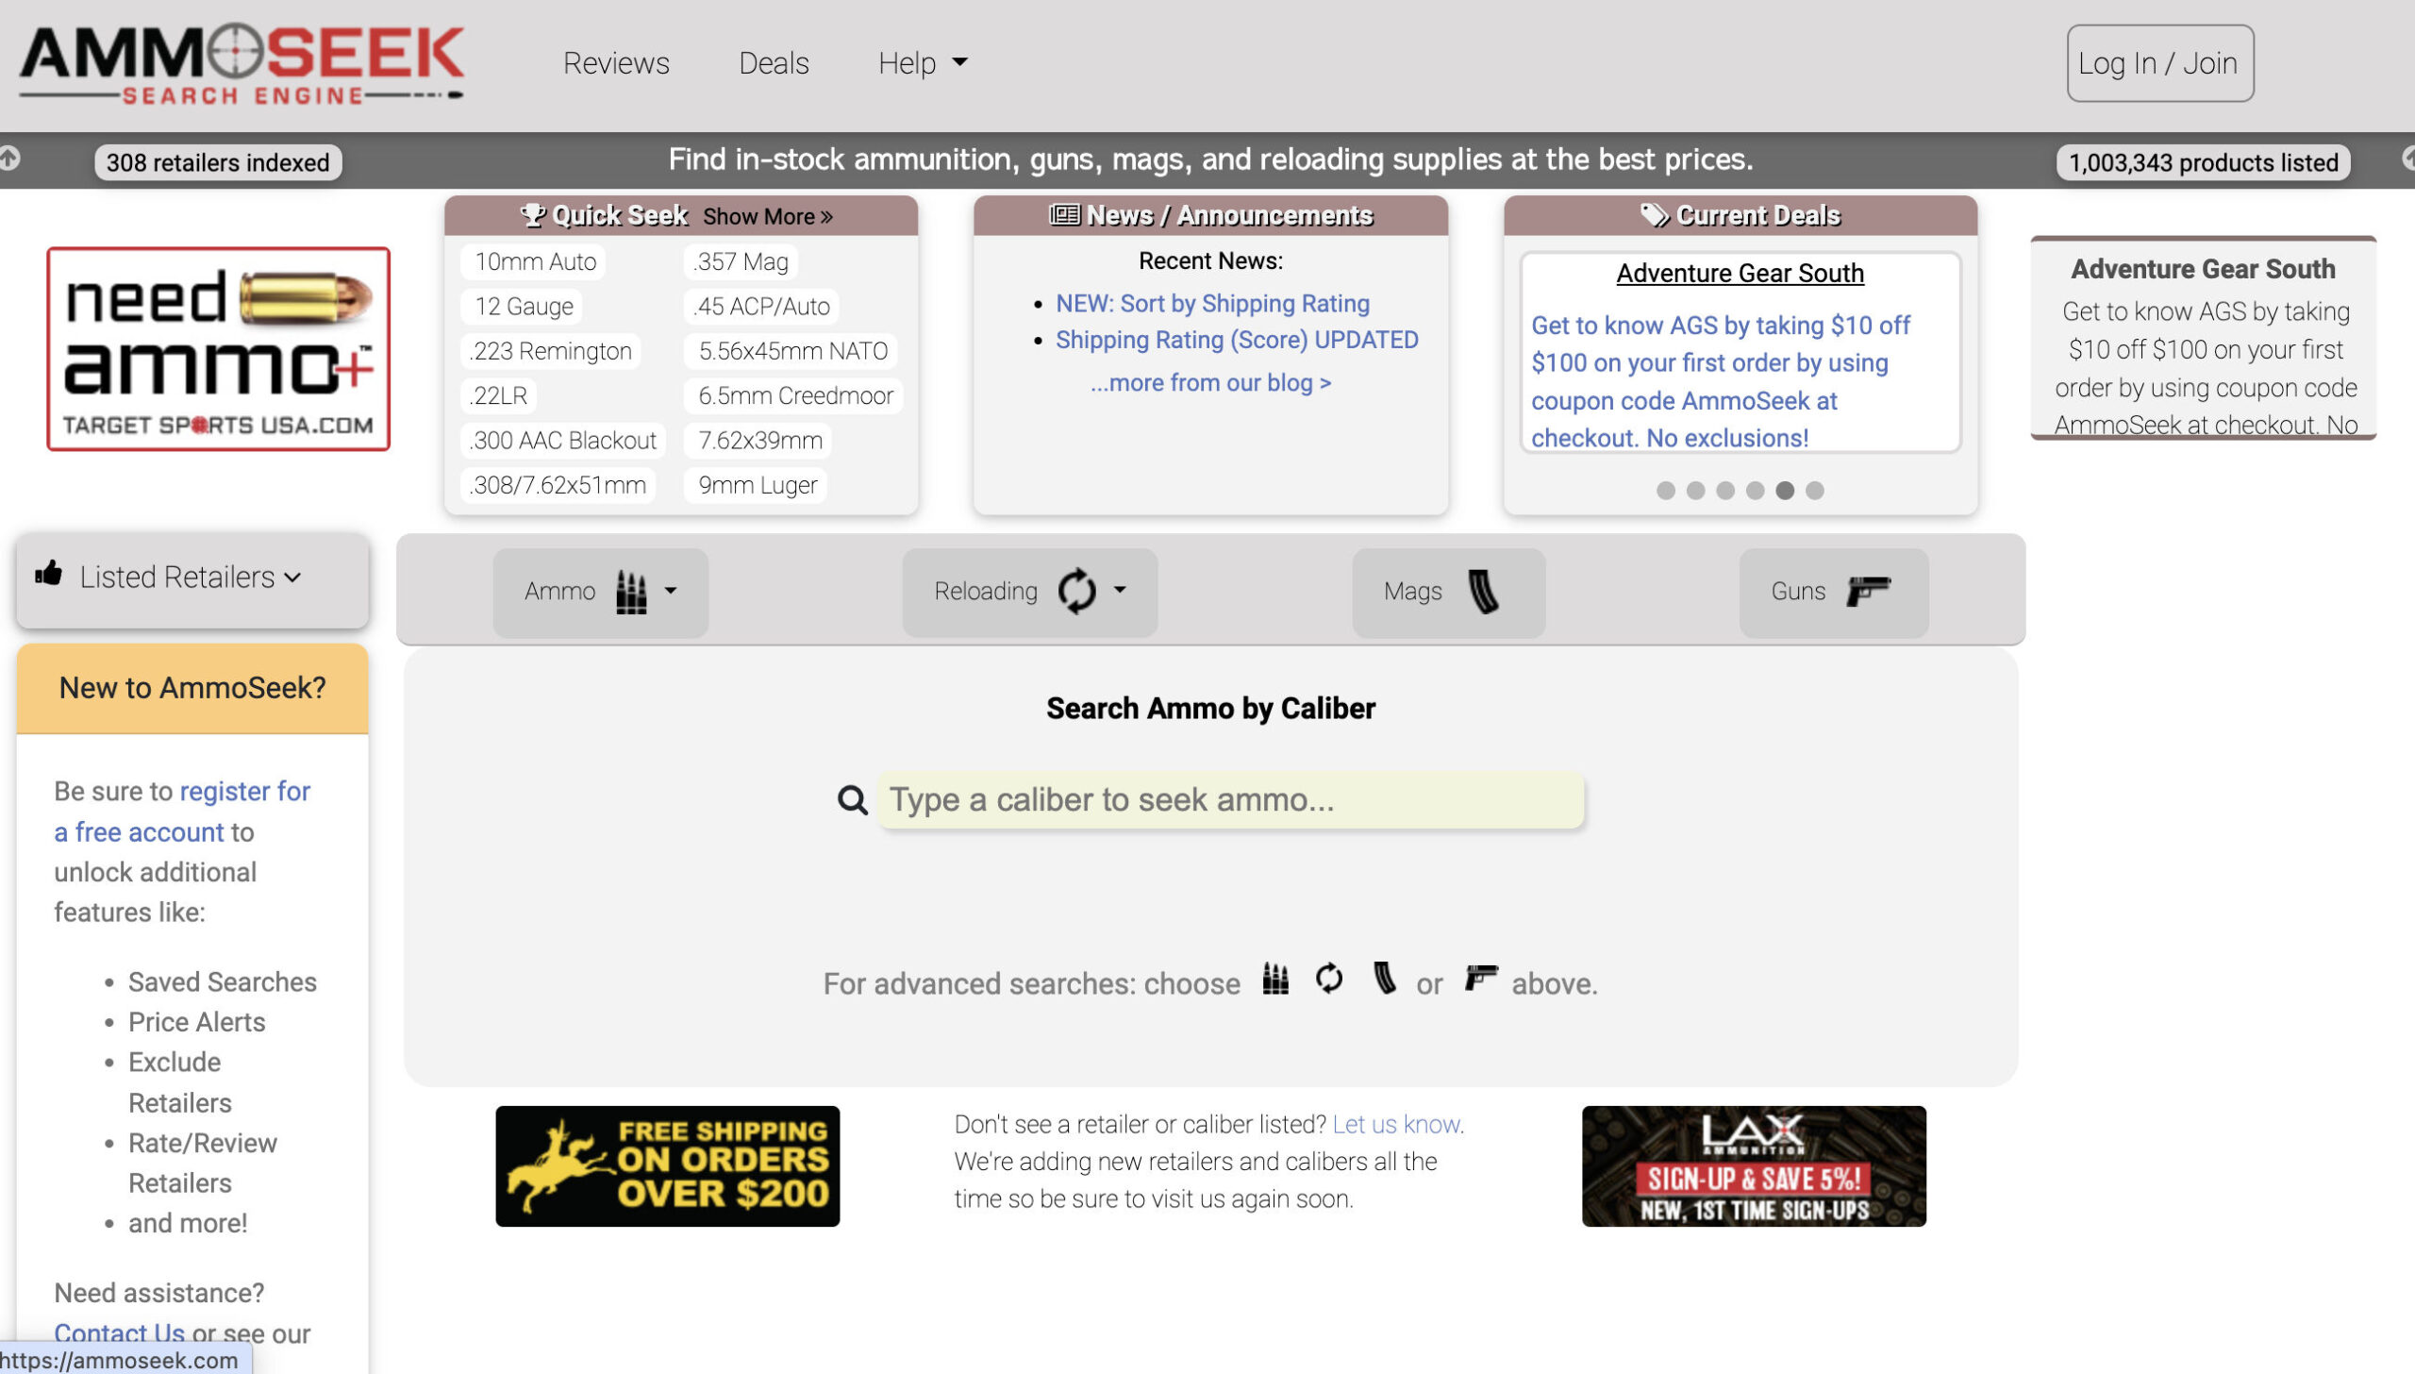The width and height of the screenshot is (2415, 1374).
Task: Quick seek .308/7.62x51mm ammo
Action: click(558, 485)
